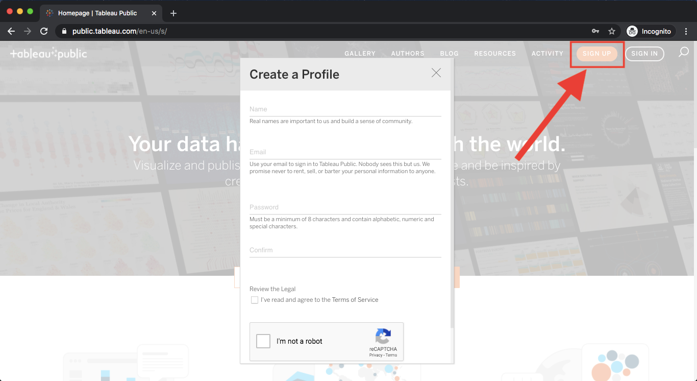Image resolution: width=697 pixels, height=381 pixels.
Task: Click the Sign In button
Action: [644, 54]
